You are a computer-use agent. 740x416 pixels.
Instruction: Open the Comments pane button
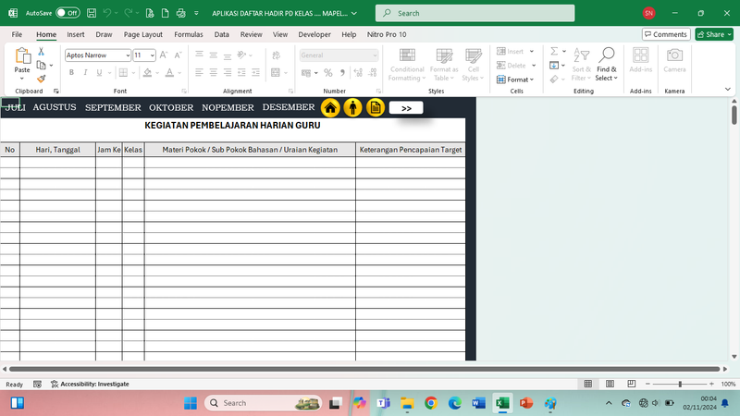(666, 34)
